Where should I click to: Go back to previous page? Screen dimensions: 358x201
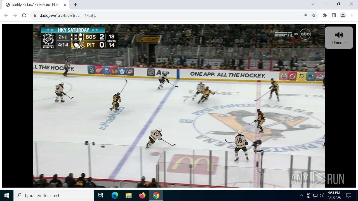6,15
